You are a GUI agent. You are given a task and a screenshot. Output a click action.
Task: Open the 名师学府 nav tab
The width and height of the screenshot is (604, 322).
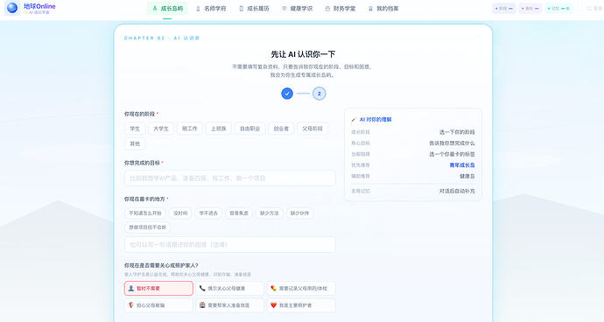point(211,8)
